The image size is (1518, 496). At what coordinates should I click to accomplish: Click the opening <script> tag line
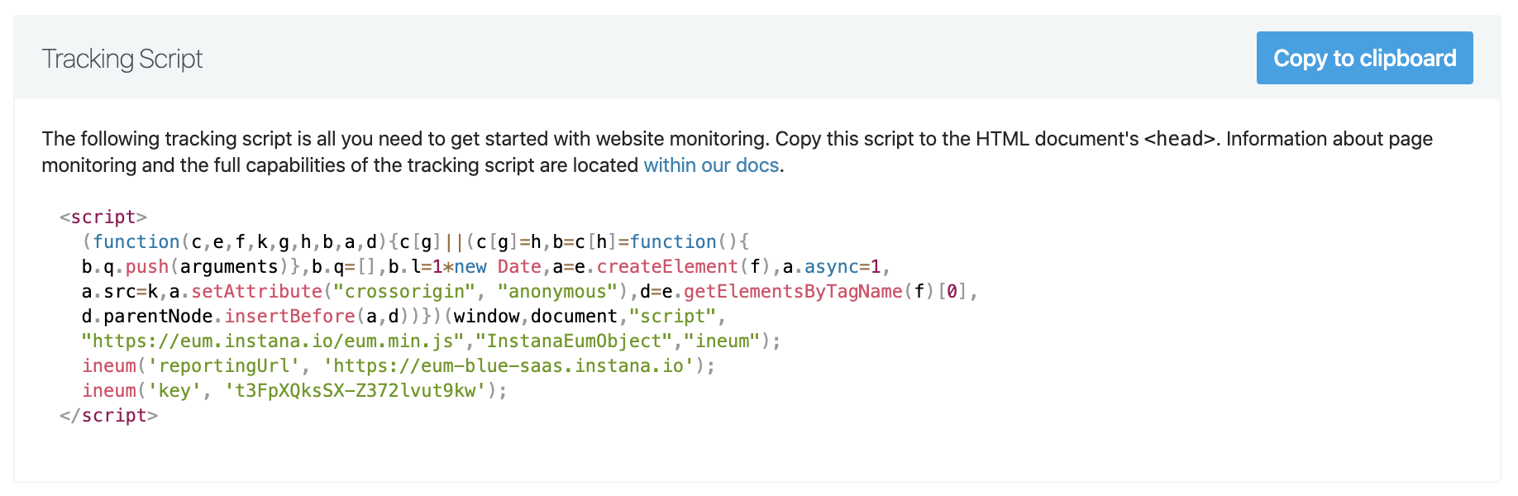(x=103, y=217)
